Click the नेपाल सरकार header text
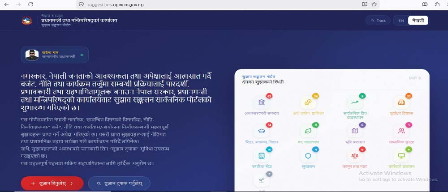448x192 pixels. [52, 15]
